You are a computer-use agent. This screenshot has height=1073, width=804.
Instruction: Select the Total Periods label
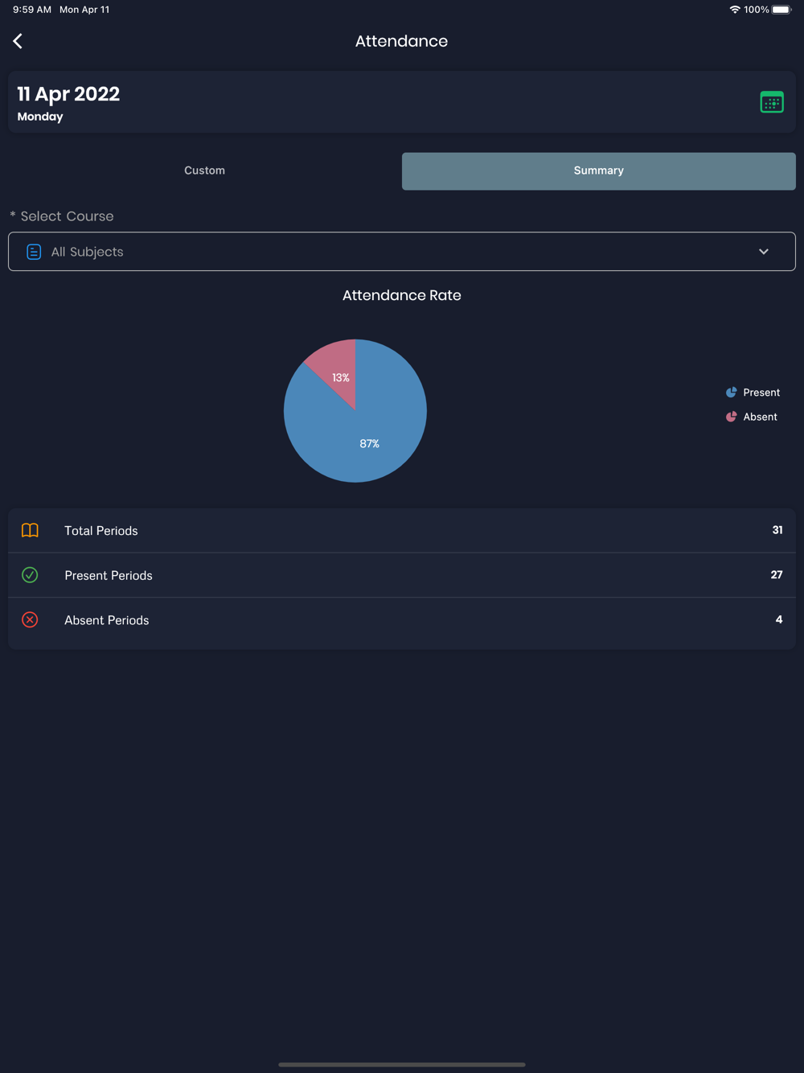(101, 531)
